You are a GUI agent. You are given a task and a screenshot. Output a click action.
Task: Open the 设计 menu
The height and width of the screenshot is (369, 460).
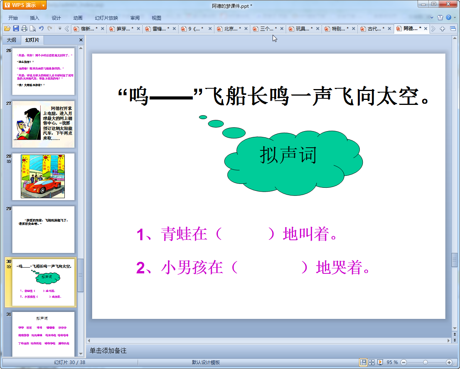pyautogui.click(x=56, y=18)
